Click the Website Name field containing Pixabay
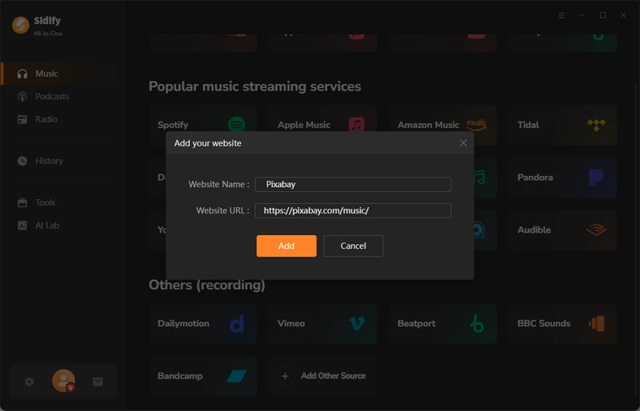This screenshot has height=411, width=640. tap(353, 184)
